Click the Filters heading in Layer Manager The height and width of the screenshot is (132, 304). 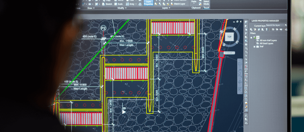point(253,33)
